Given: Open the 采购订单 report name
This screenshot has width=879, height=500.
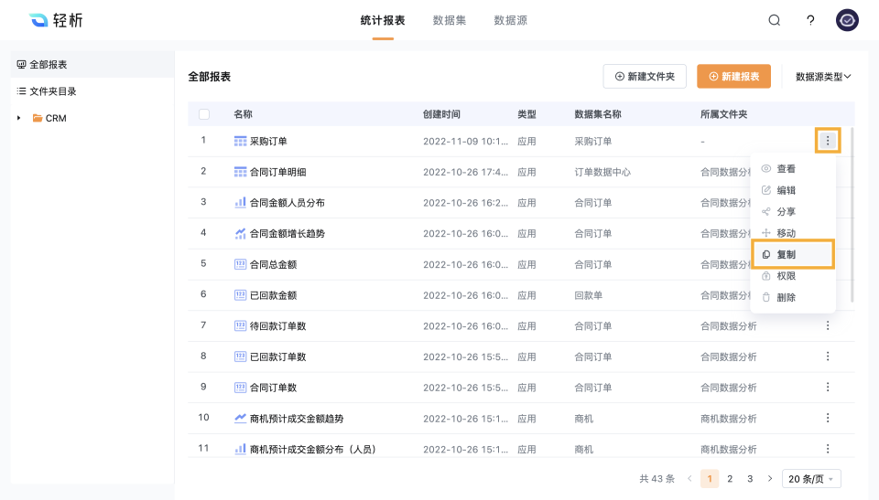Looking at the screenshot, I should click(268, 141).
